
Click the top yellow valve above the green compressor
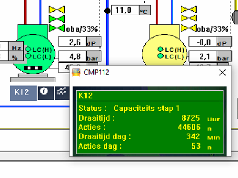tap(57, 10)
